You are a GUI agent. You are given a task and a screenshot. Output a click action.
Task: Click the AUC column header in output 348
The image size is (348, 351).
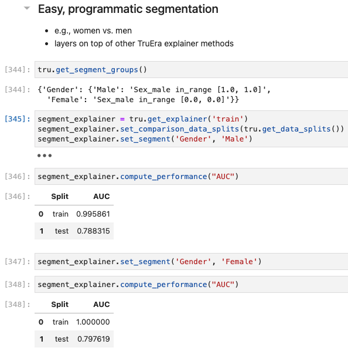(101, 304)
